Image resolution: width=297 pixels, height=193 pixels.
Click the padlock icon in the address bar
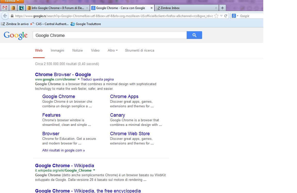click(x=12, y=16)
